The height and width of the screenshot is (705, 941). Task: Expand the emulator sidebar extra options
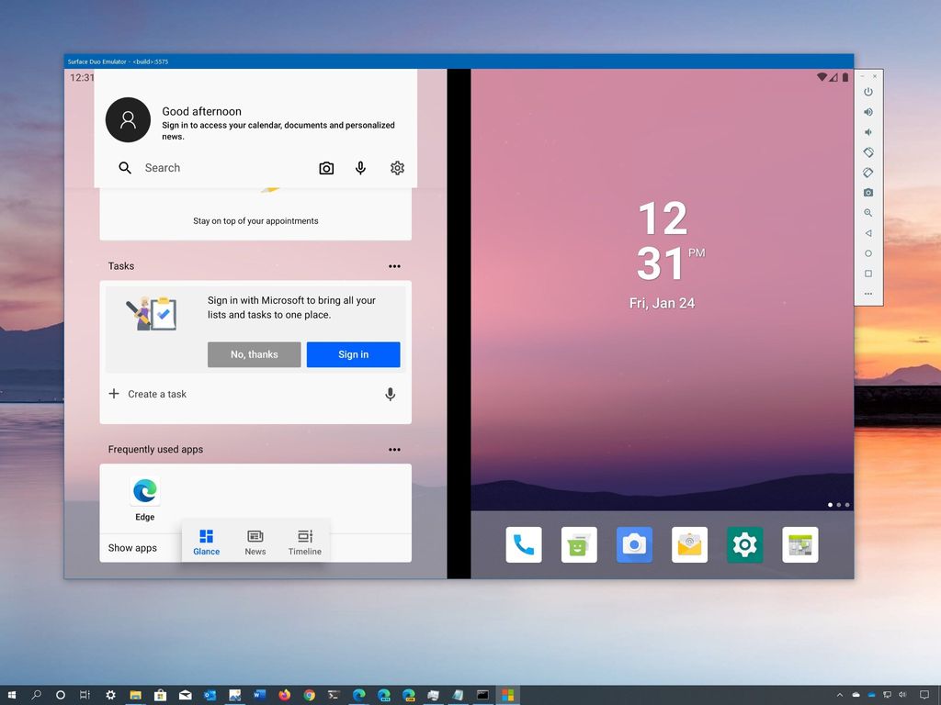coord(867,293)
